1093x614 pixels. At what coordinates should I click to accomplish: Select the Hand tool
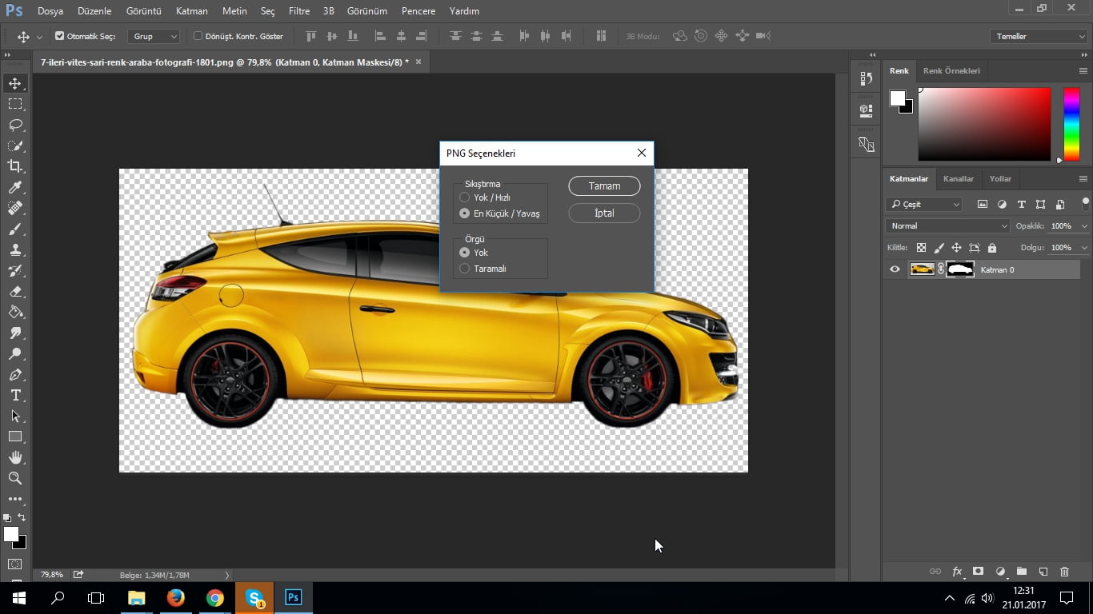16,457
